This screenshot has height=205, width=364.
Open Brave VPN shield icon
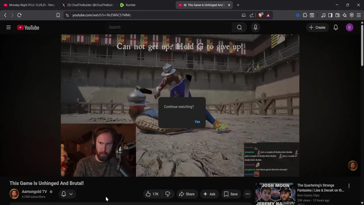pos(352,15)
